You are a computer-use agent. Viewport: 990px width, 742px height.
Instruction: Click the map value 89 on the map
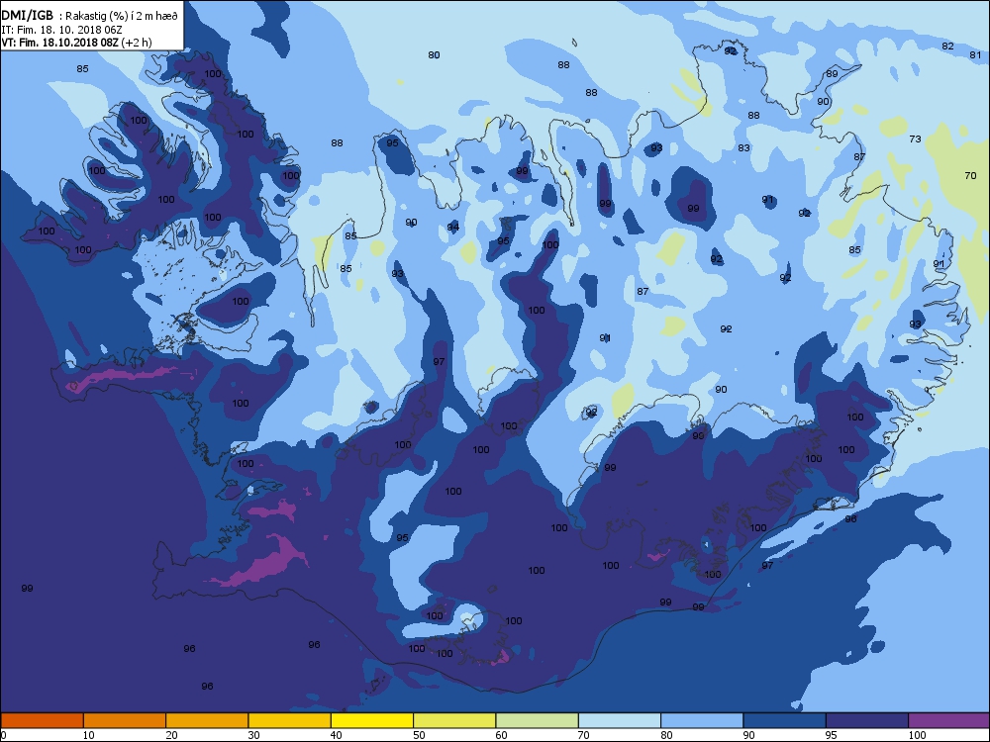tap(833, 74)
